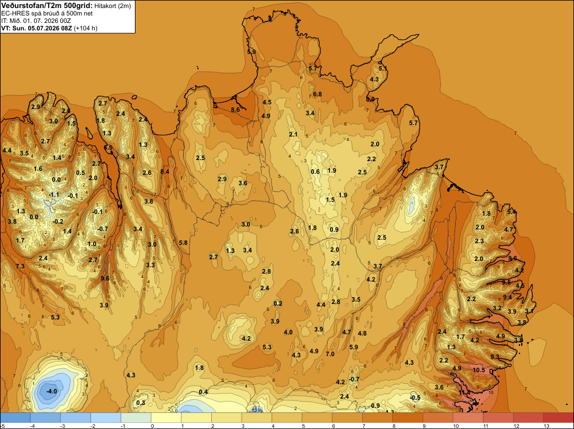574x429 pixels.
Task: Click the '9.3' temperature value on the map
Action: [x=495, y=357]
